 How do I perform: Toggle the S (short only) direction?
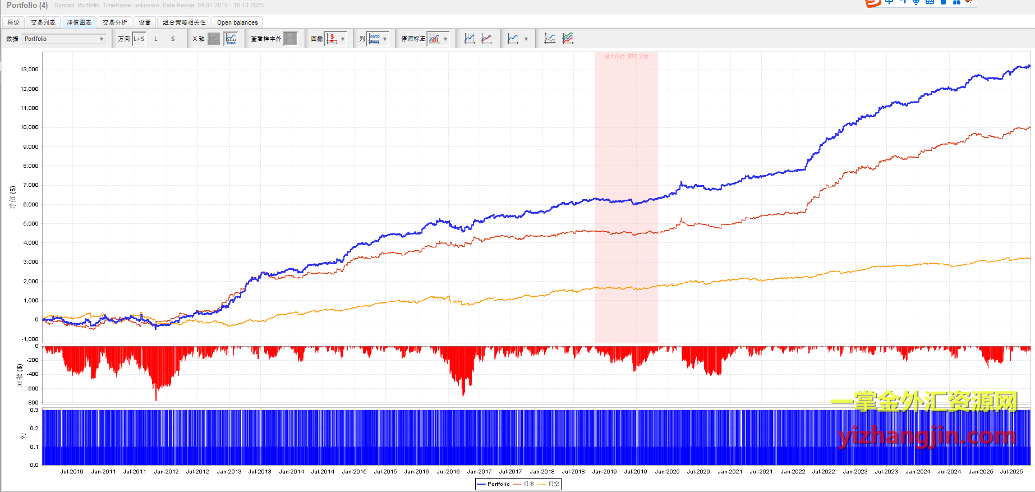[x=173, y=39]
